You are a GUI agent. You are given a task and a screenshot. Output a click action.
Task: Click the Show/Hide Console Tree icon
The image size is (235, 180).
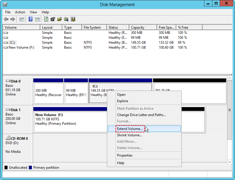[x=22, y=19]
